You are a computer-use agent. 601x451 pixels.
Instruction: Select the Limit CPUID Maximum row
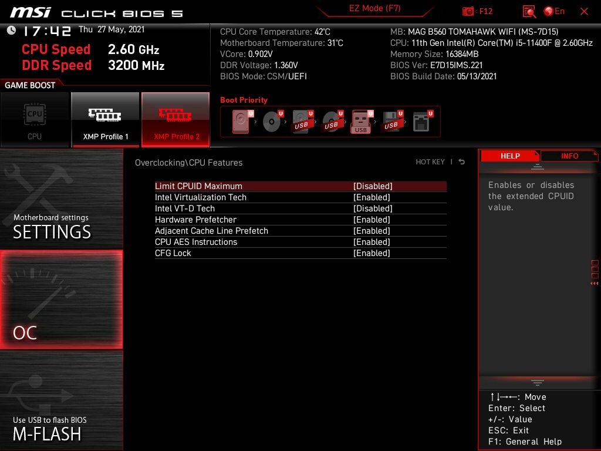pos(300,186)
